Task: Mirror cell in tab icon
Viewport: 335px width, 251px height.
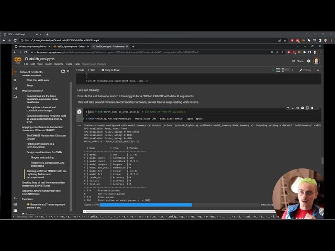Action: (307, 108)
